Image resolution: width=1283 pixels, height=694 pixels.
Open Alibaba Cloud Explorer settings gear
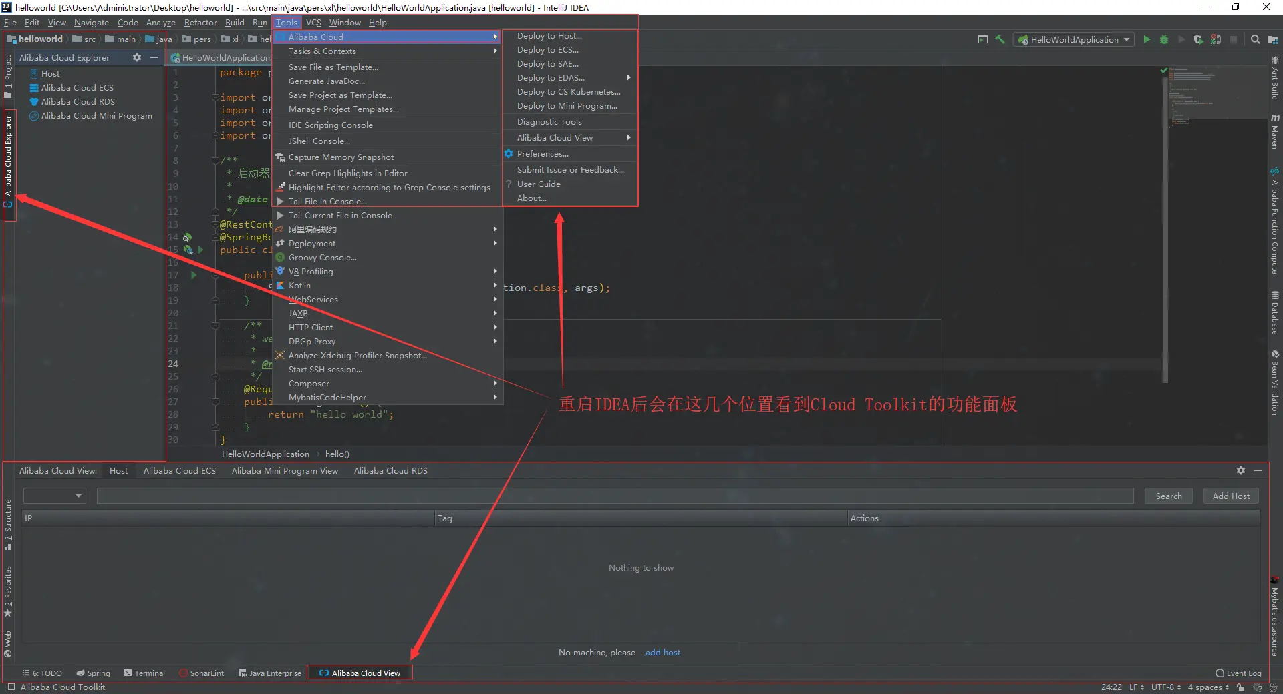click(x=137, y=57)
